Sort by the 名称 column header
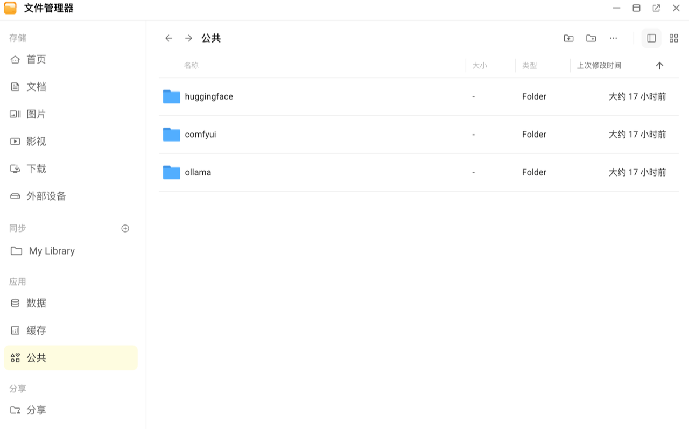This screenshot has width=689, height=429. pos(191,66)
